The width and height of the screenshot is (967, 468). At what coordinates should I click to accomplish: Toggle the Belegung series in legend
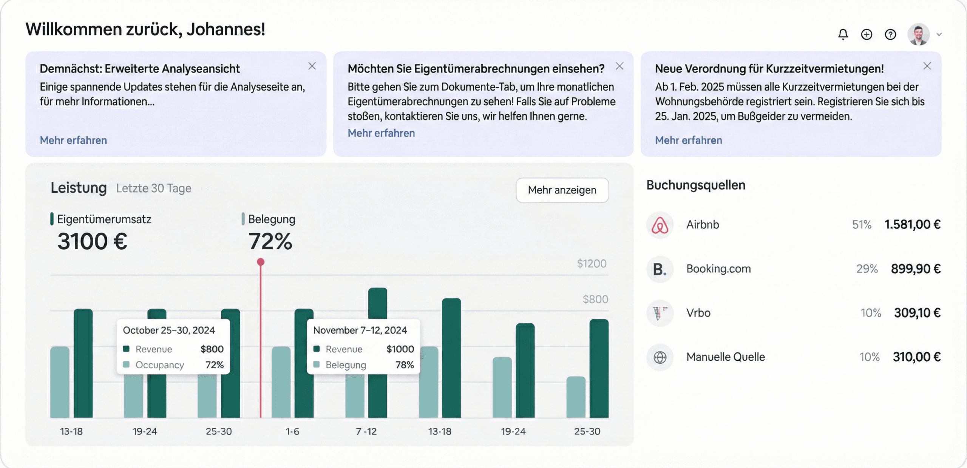271,219
